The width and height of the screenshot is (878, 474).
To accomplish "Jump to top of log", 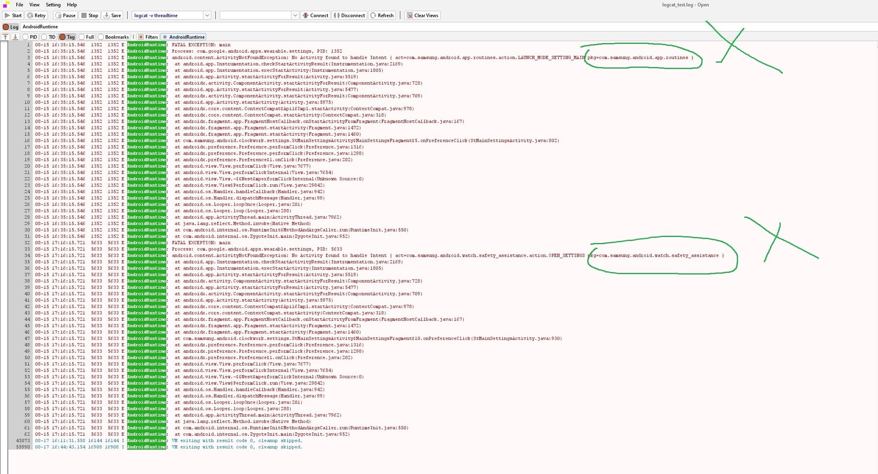I will pyautogui.click(x=5, y=37).
